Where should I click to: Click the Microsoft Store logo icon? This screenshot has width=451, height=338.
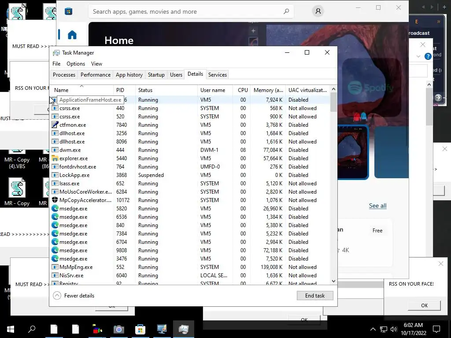68,11
